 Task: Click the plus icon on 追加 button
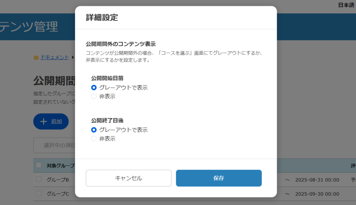pyautogui.click(x=43, y=121)
